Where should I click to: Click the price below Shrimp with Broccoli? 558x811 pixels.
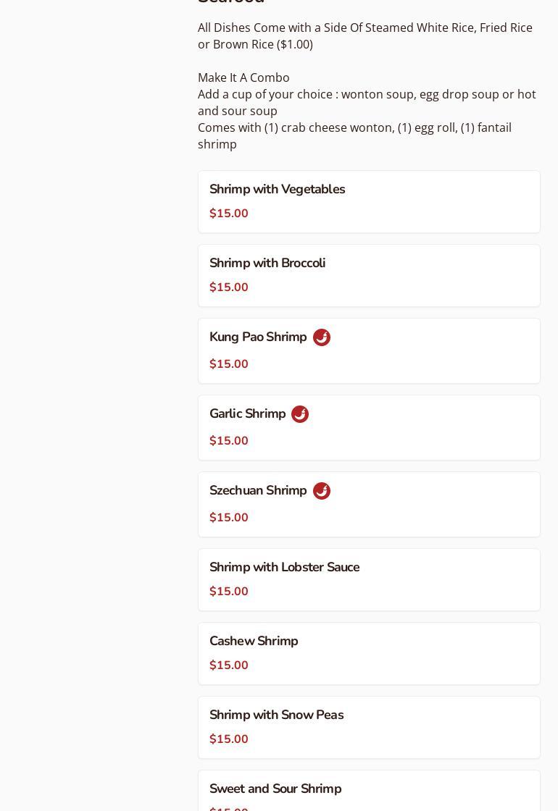229,287
